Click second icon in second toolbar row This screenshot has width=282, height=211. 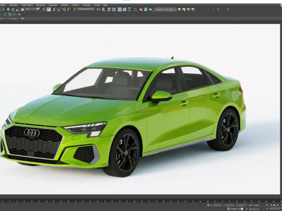pyautogui.click(x=9, y=15)
